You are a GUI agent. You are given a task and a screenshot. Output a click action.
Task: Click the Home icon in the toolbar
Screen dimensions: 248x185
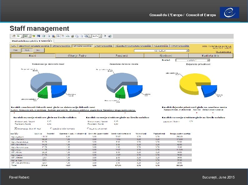click(14, 36)
